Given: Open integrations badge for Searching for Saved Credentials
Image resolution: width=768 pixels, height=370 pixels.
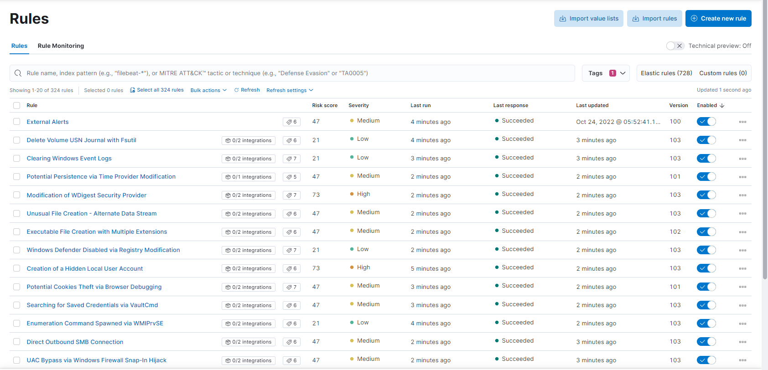Looking at the screenshot, I should tap(249, 305).
